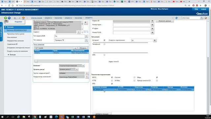Select Зоны влияния in the sidebar menu

(12, 37)
